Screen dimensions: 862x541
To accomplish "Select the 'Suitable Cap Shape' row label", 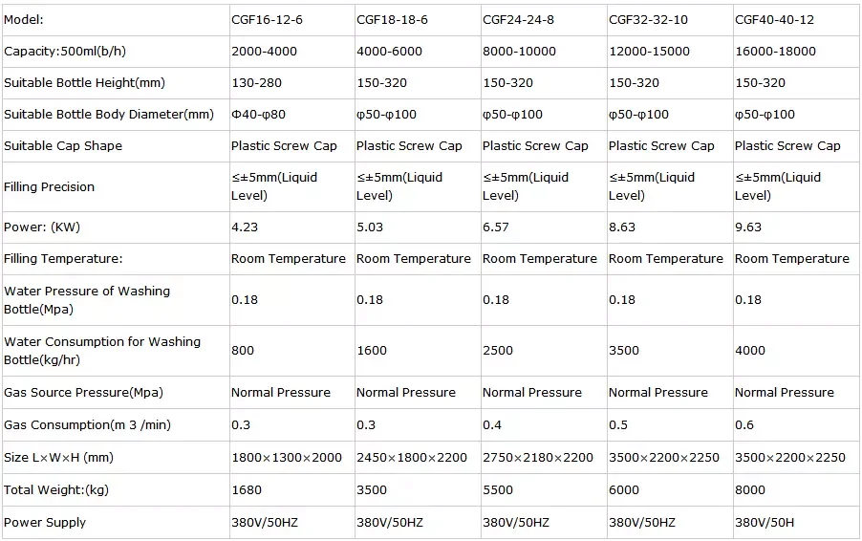I will [x=63, y=145].
